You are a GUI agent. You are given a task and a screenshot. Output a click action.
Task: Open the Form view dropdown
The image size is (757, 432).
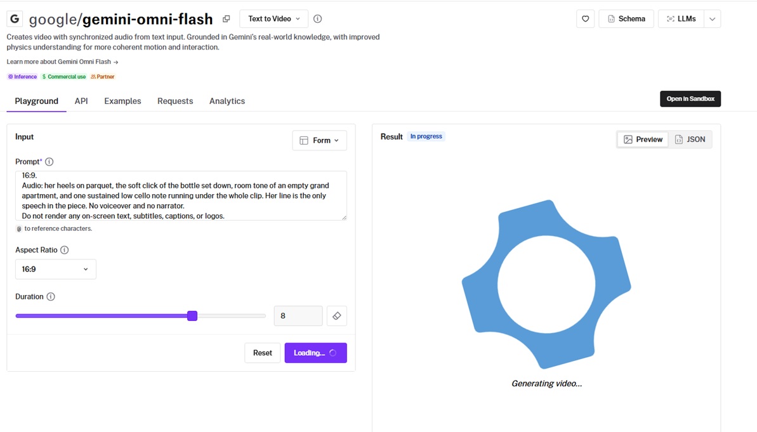point(319,140)
